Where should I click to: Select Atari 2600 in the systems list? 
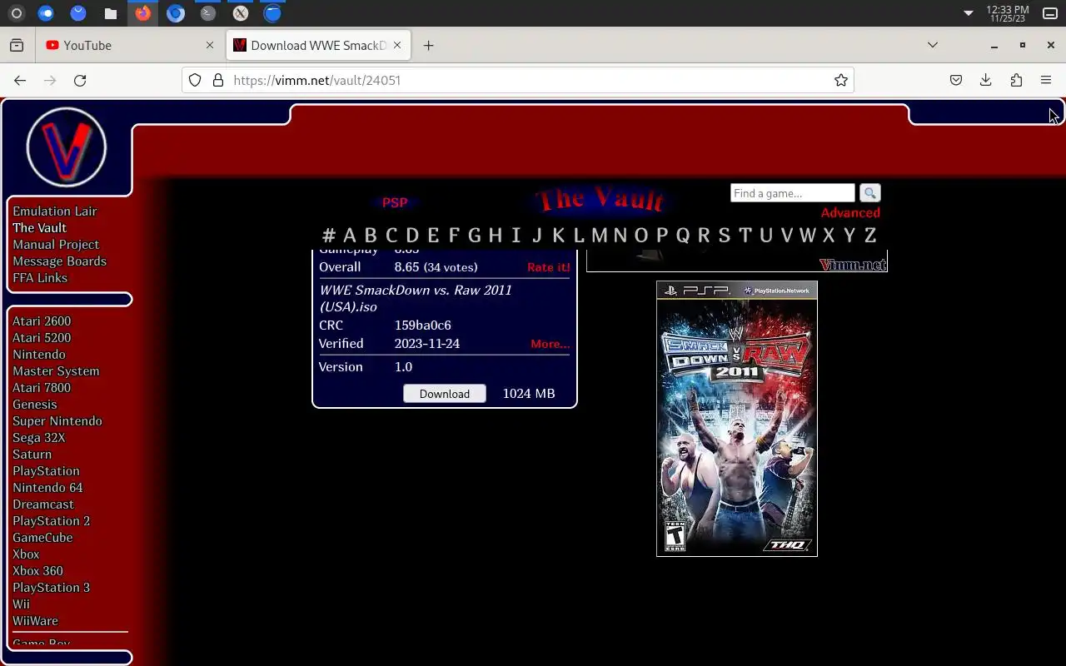click(x=42, y=321)
